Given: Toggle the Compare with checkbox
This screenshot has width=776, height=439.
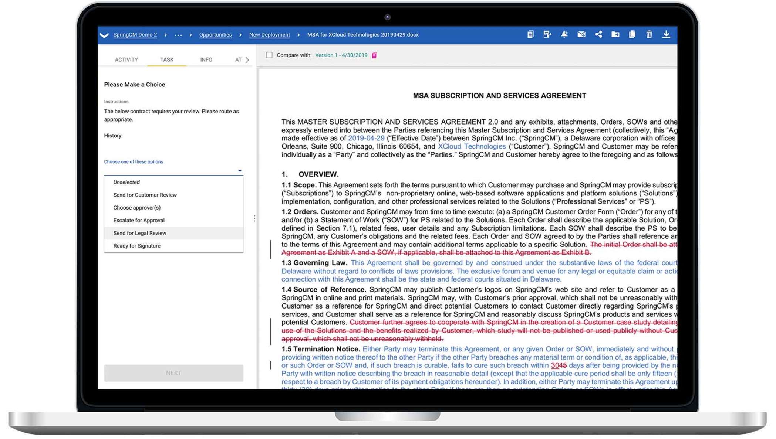Looking at the screenshot, I should 270,55.
